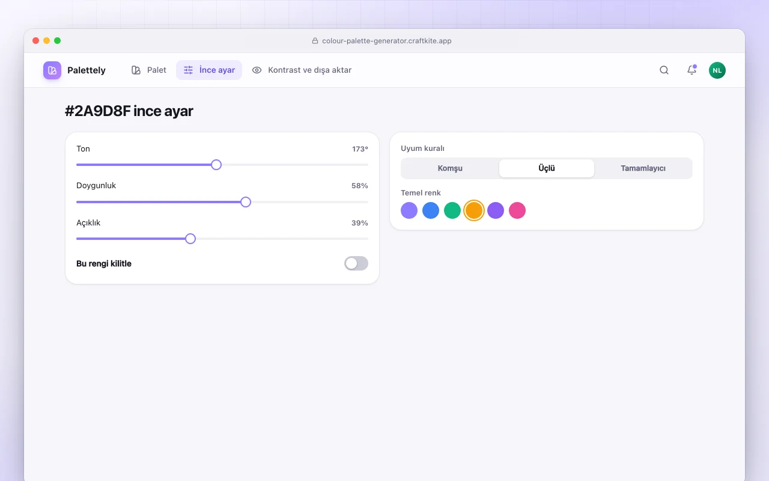769x481 pixels.
Task: Open the search magnifier icon
Action: (x=664, y=70)
